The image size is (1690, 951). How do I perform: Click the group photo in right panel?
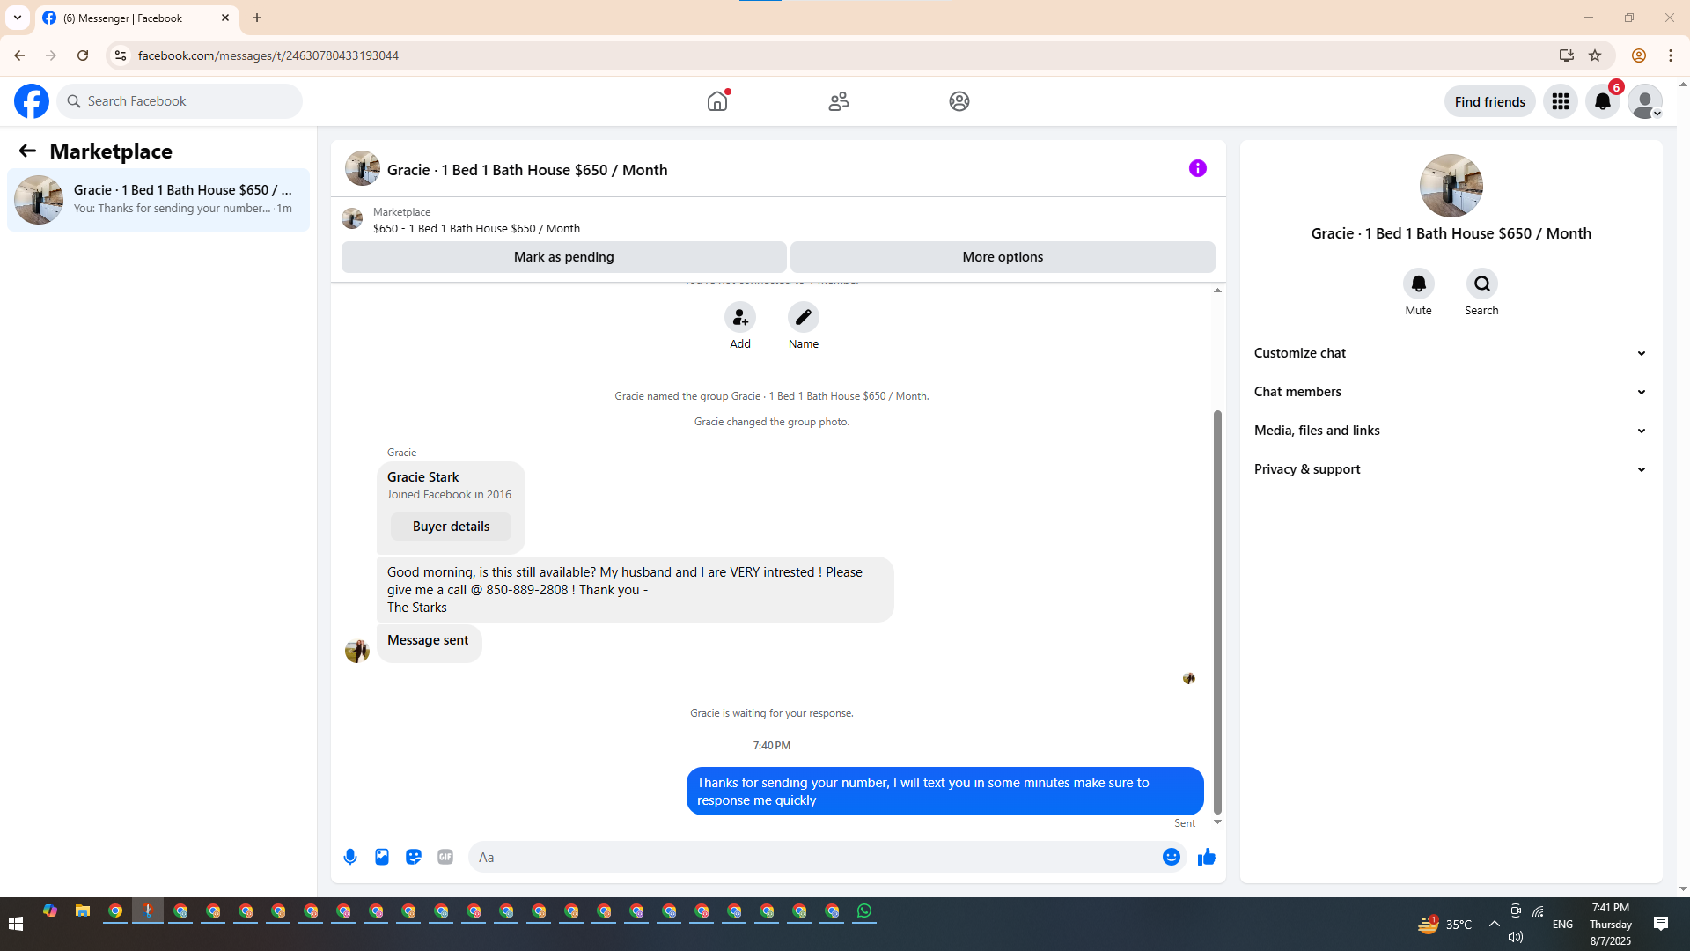(1451, 186)
